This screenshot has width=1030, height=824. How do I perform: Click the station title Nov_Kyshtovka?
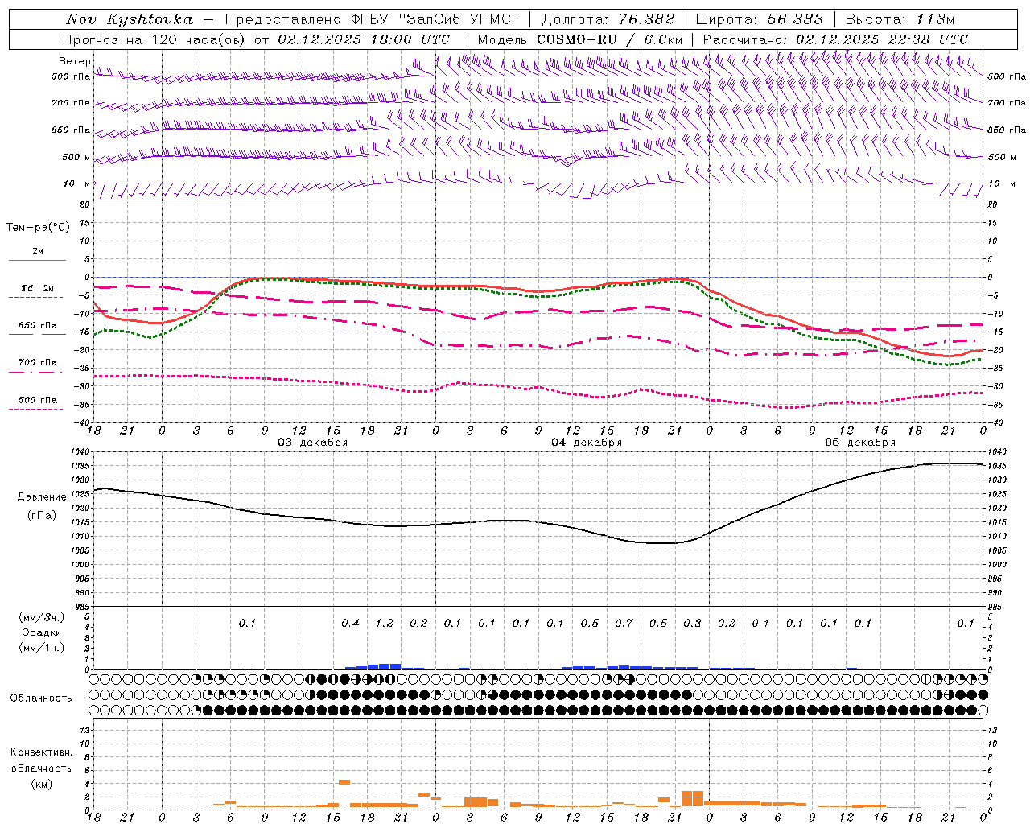130,19
